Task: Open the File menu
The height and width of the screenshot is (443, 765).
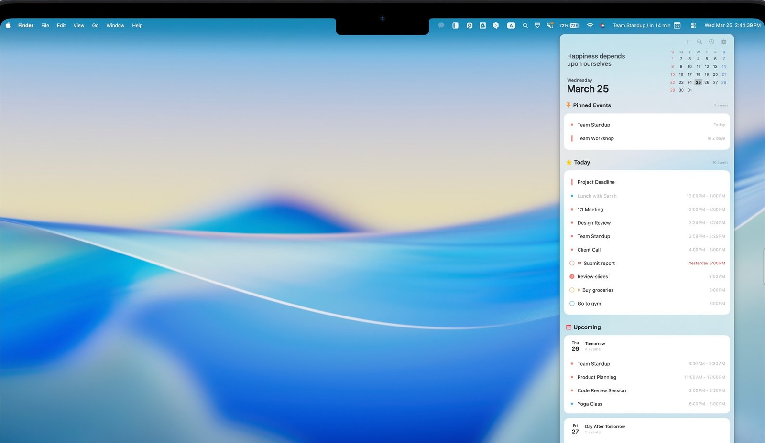Action: click(x=45, y=25)
